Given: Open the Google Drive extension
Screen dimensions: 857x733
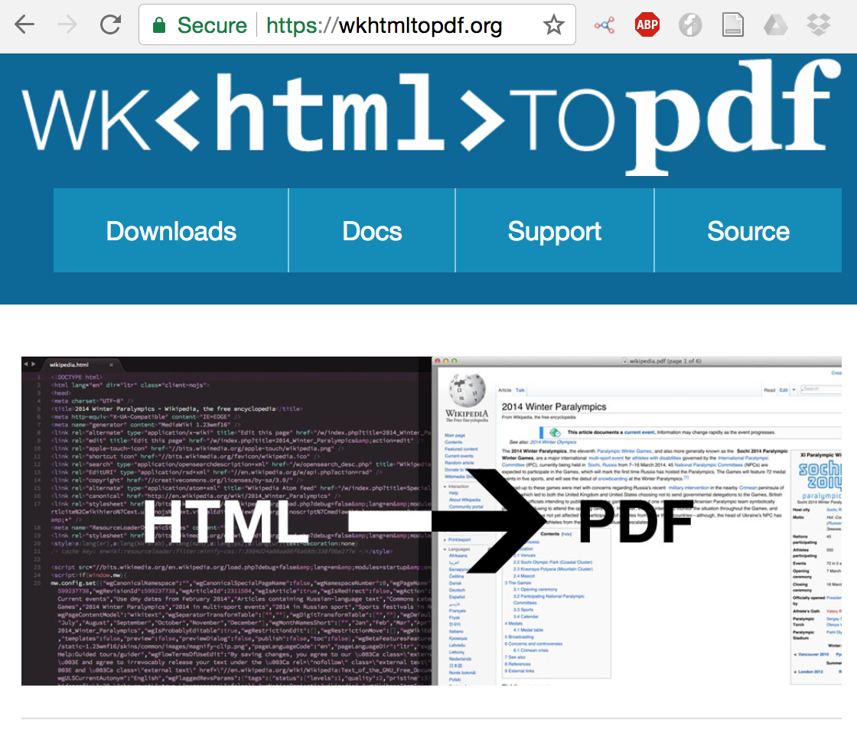Looking at the screenshot, I should coord(775,24).
